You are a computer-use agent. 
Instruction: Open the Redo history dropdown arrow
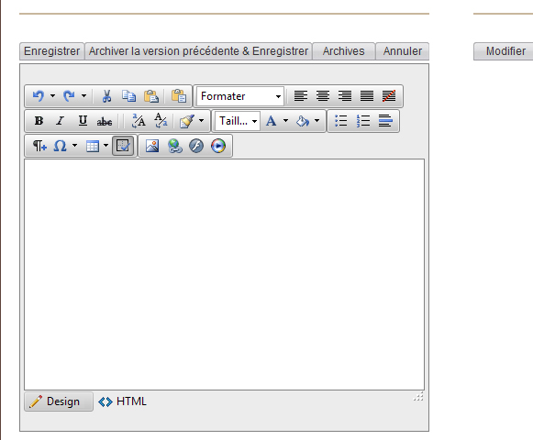click(84, 96)
